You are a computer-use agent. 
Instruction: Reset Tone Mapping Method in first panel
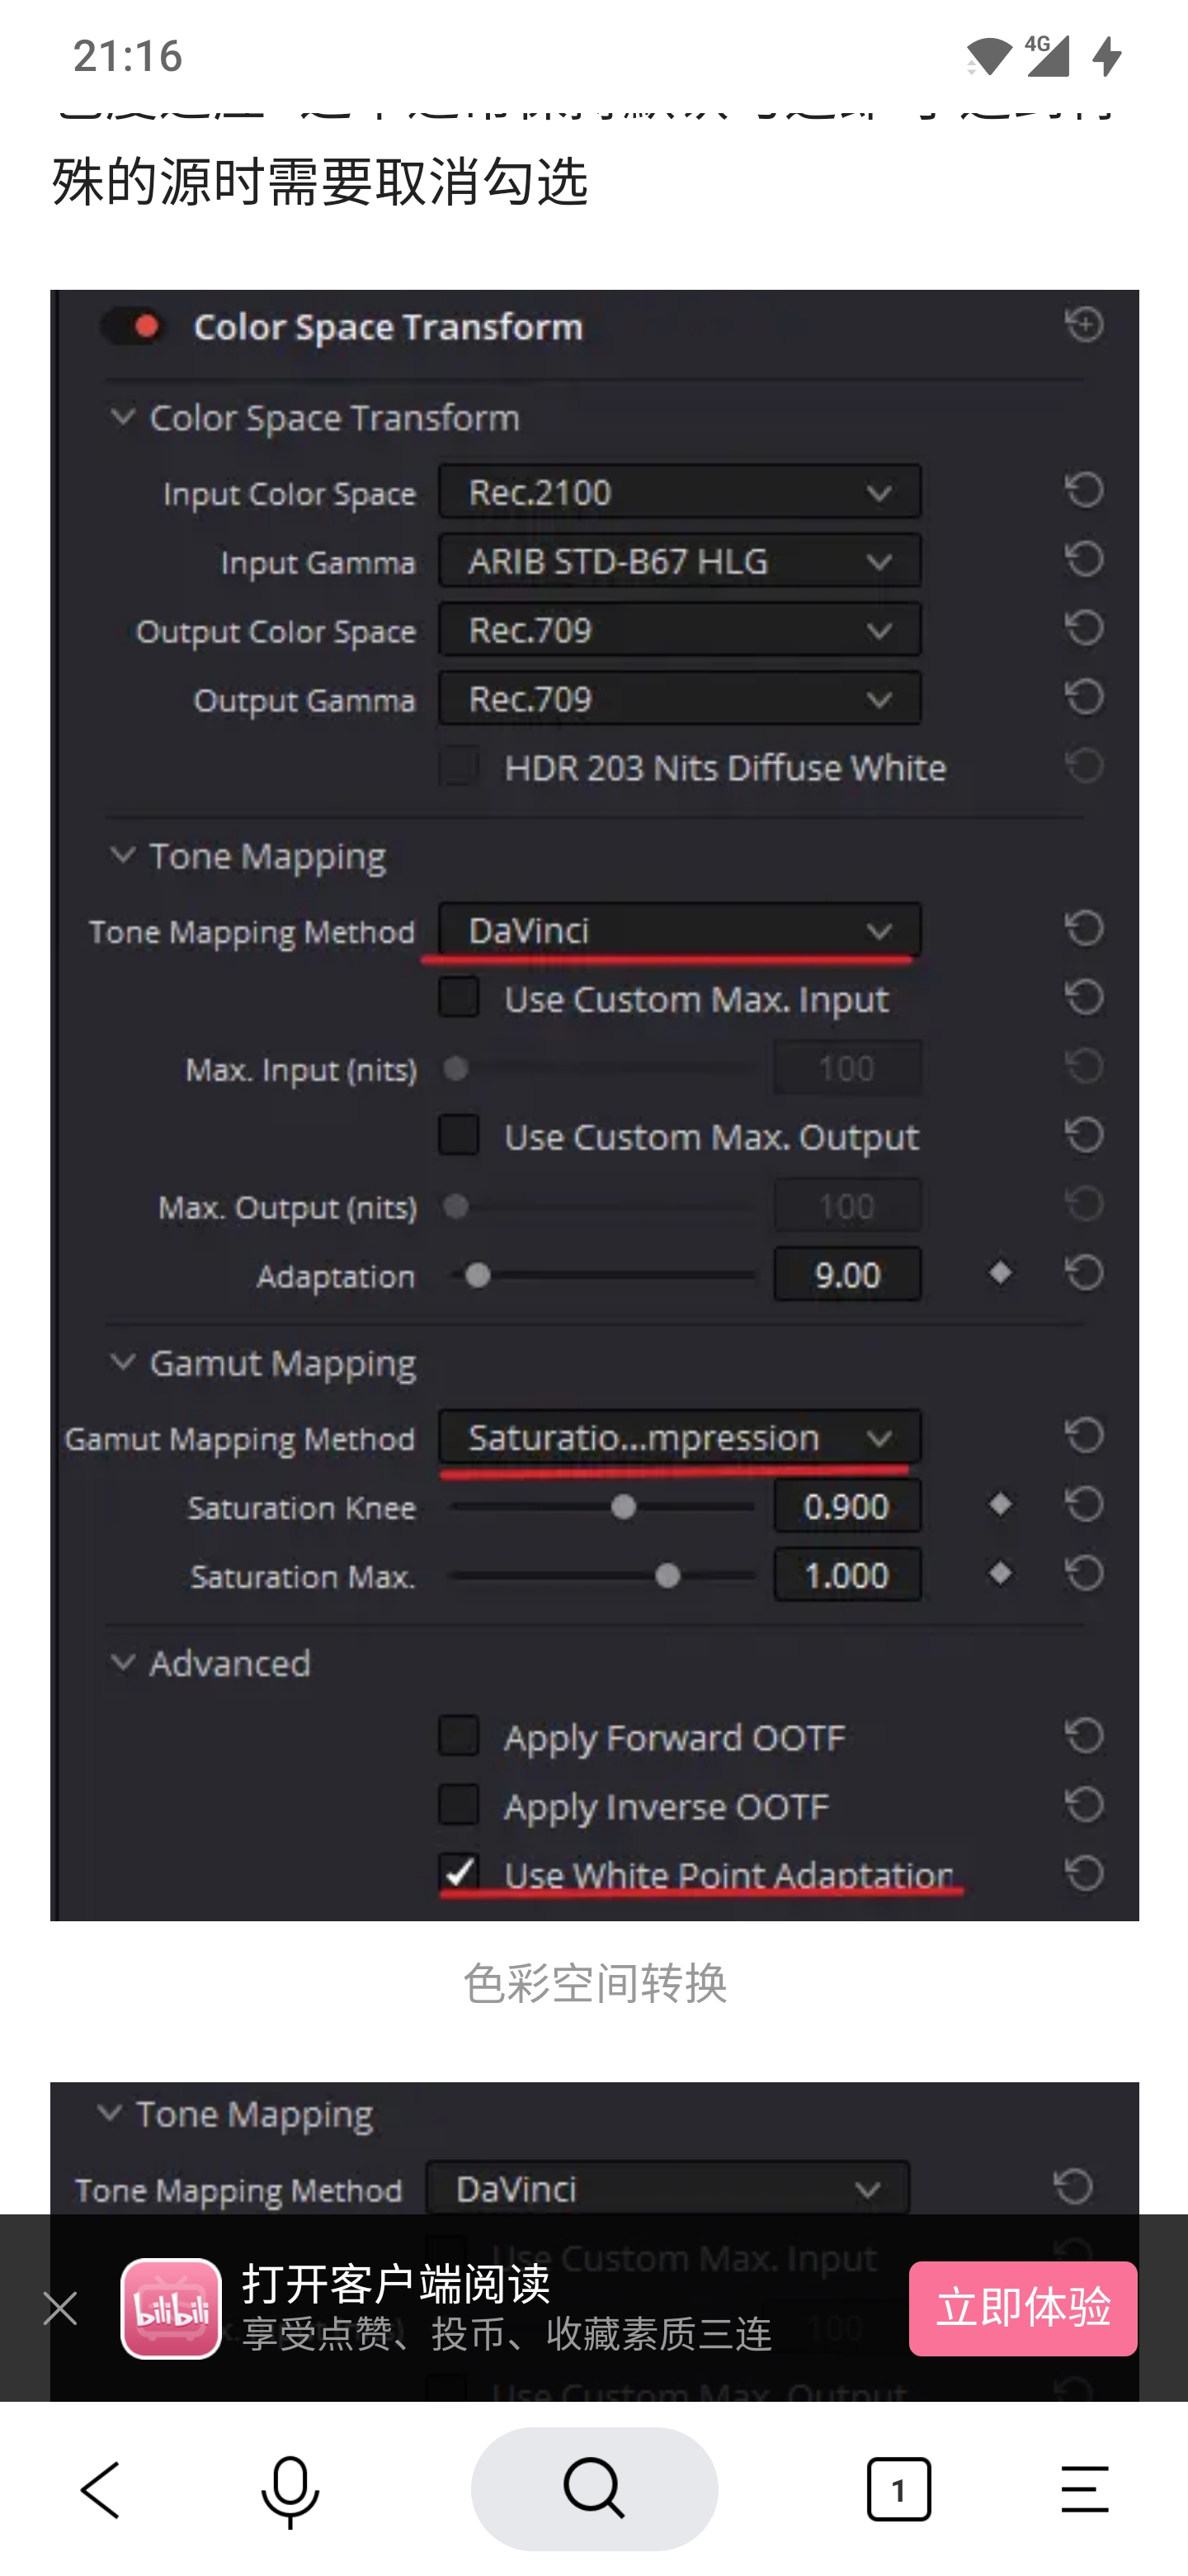click(x=1084, y=929)
